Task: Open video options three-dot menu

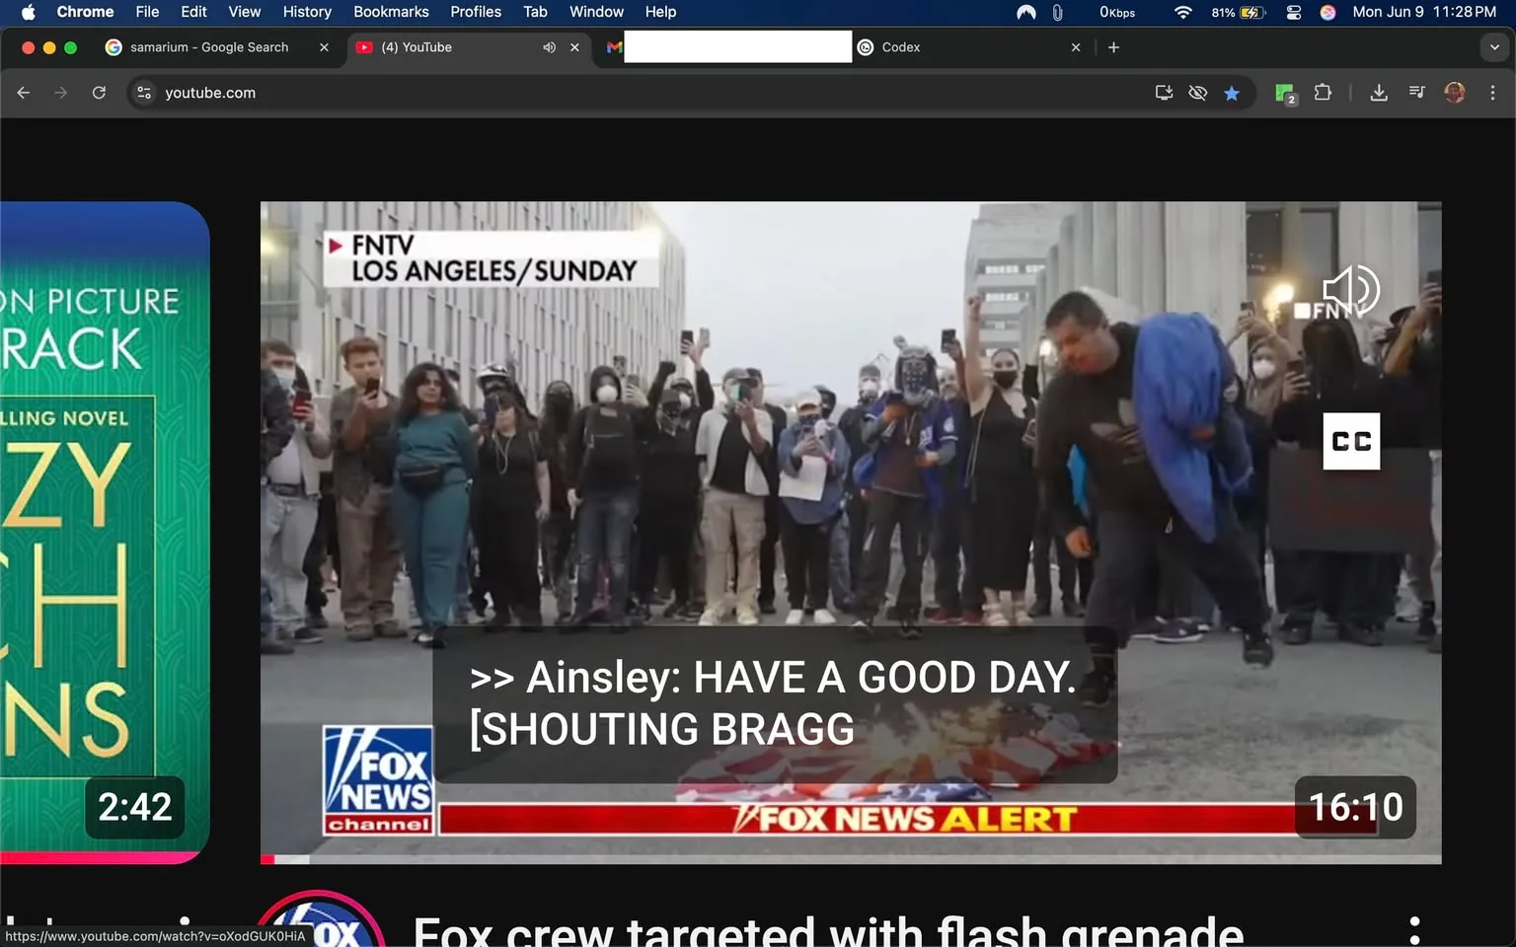Action: tap(1414, 930)
